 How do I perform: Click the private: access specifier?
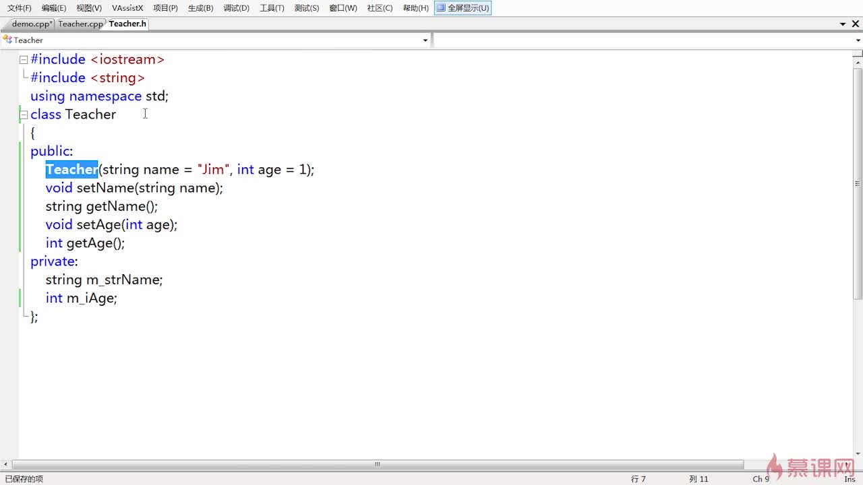click(x=55, y=261)
